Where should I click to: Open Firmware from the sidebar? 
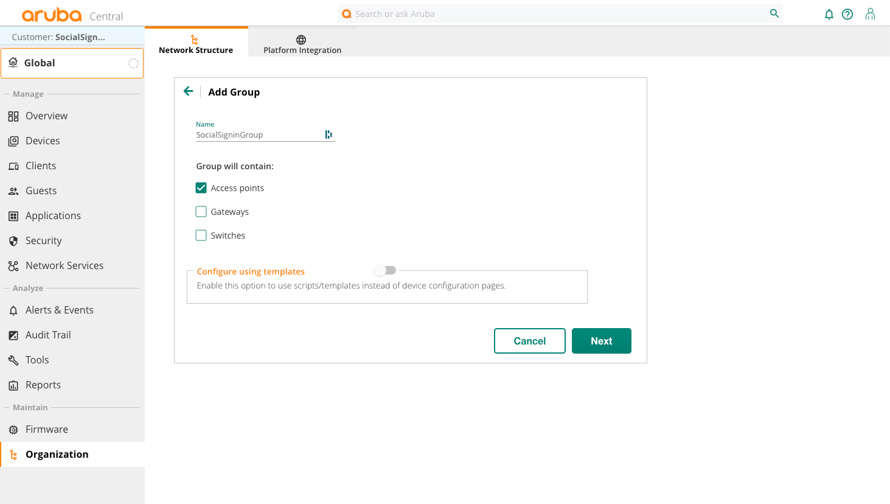46,429
